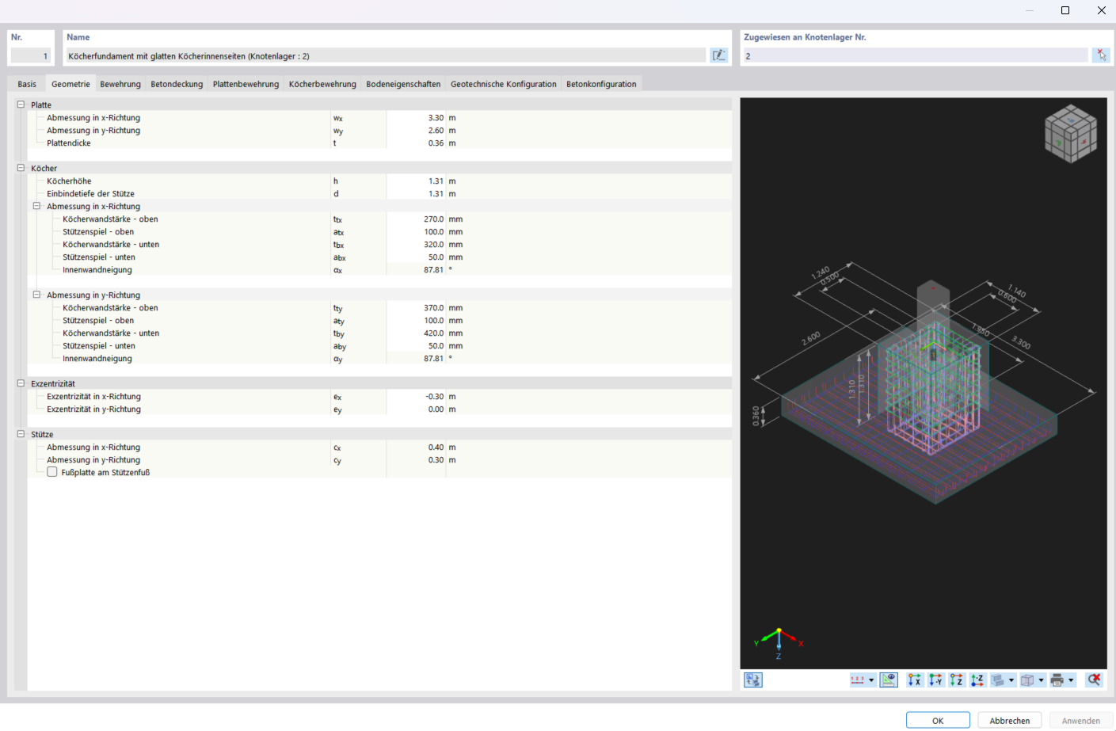
Task: Confirm settings with the OK button
Action: pyautogui.click(x=938, y=720)
